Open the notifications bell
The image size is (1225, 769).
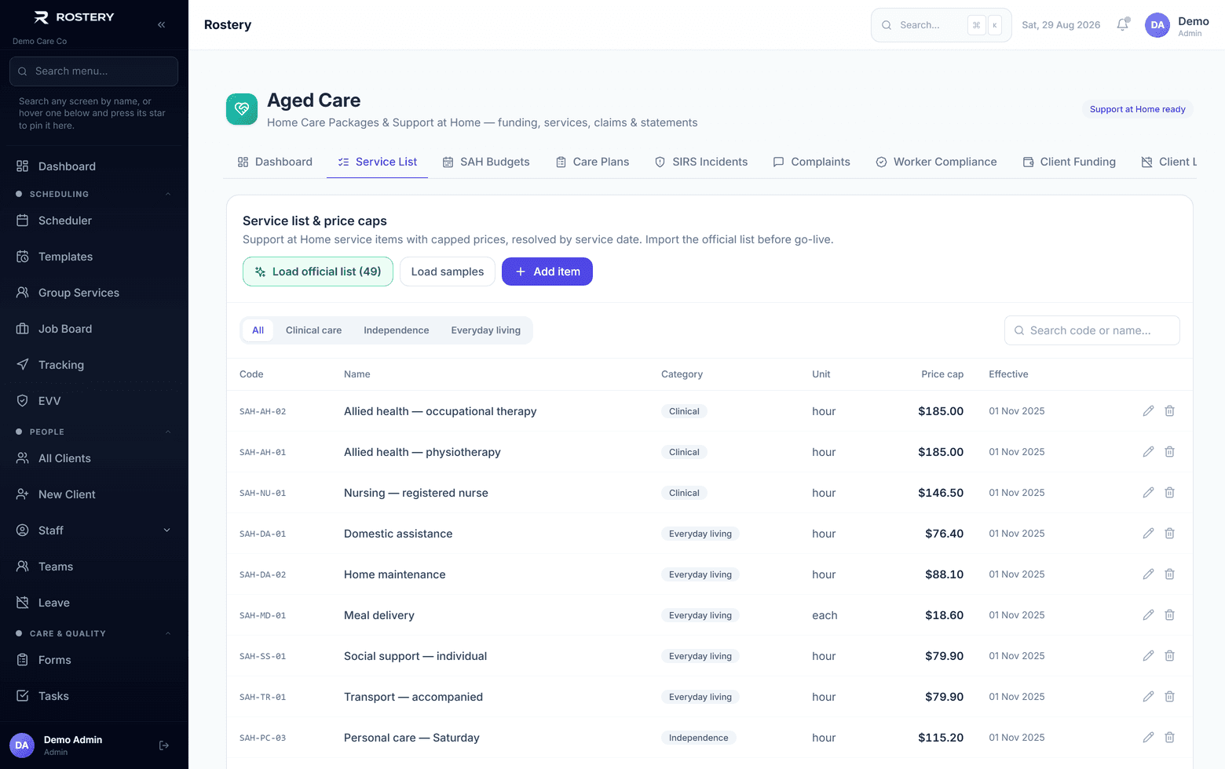1123,25
